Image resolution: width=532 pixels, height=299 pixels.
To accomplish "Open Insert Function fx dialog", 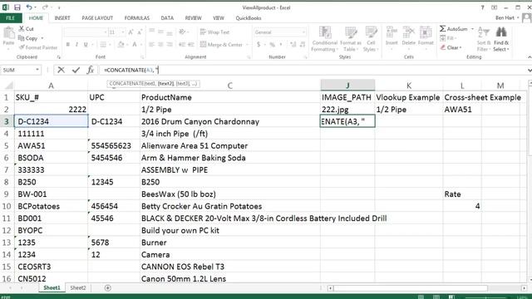I will [x=91, y=70].
